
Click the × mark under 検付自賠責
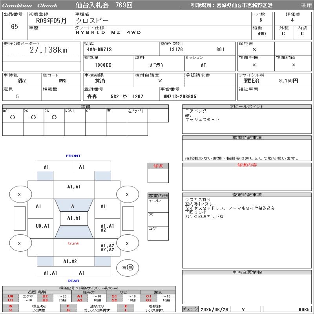tap(160, 81)
